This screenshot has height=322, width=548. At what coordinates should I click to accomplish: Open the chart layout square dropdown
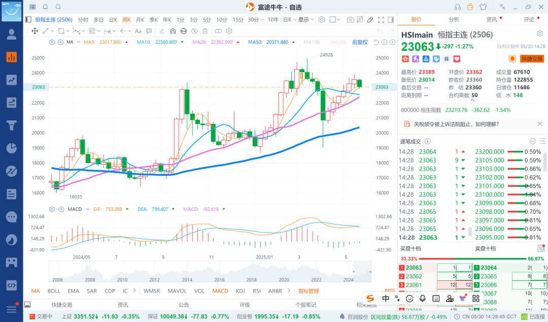click(335, 20)
